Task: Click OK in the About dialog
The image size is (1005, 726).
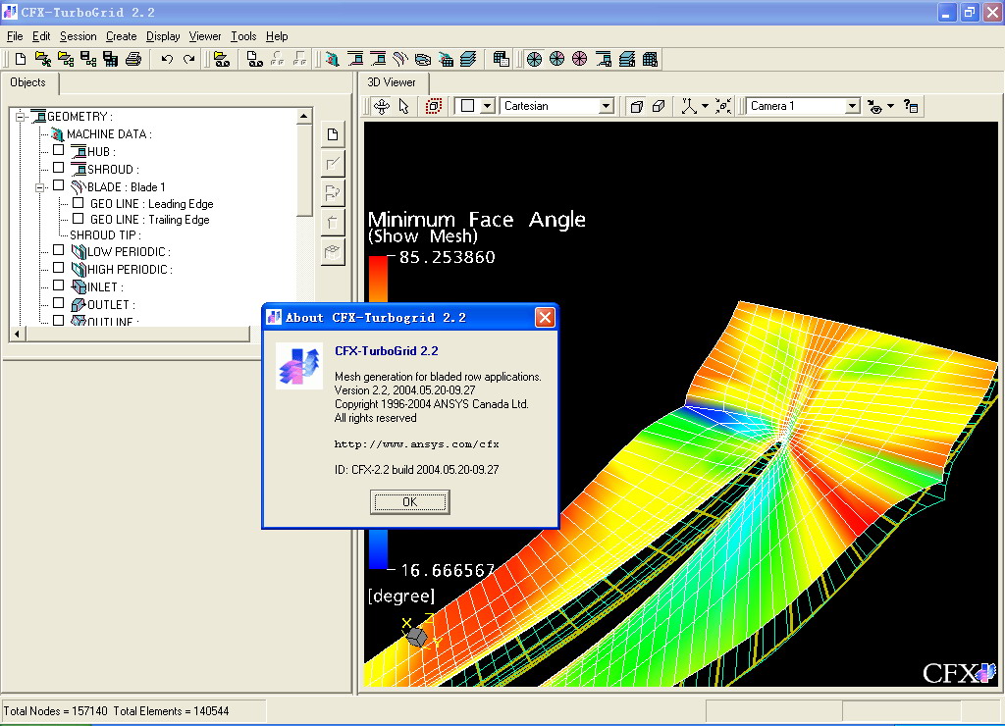Action: 409,502
